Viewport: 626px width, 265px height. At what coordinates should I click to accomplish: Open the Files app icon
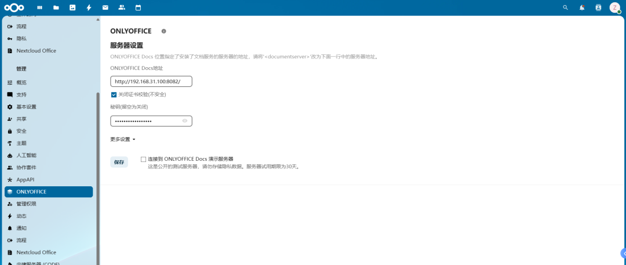[56, 8]
